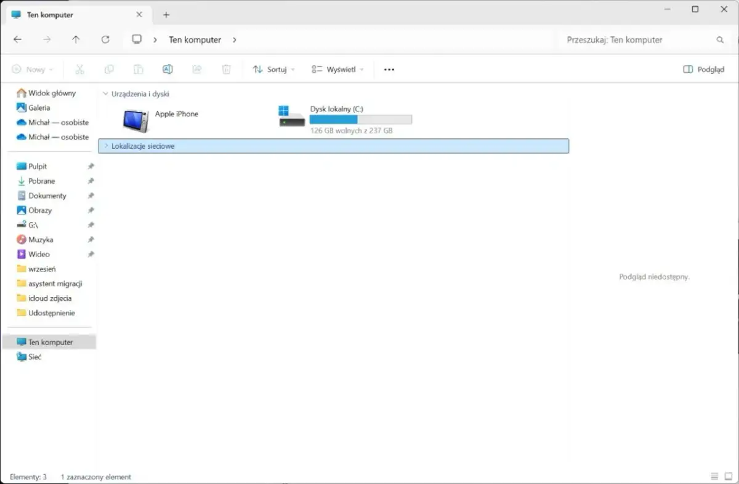The width and height of the screenshot is (739, 484).
Task: Click the Dysk lokalny (C:) usage bar
Action: tap(360, 119)
